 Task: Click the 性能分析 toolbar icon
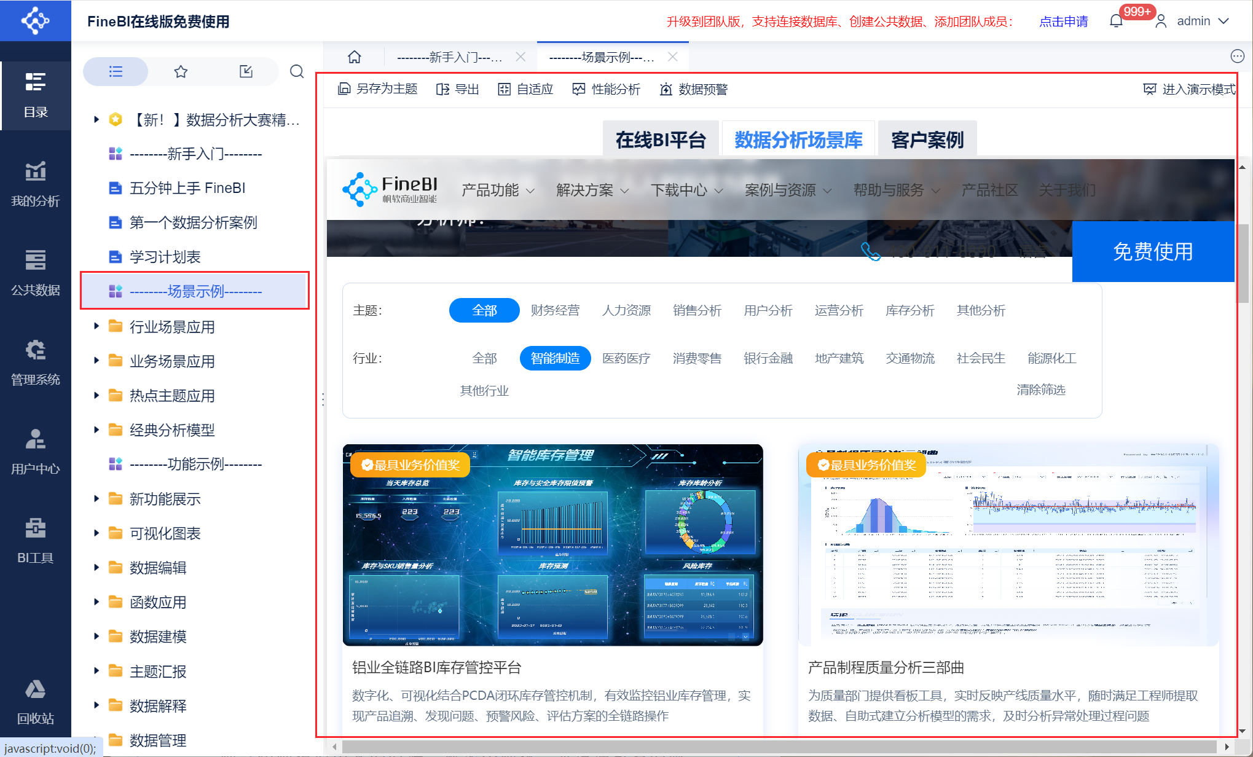click(579, 89)
